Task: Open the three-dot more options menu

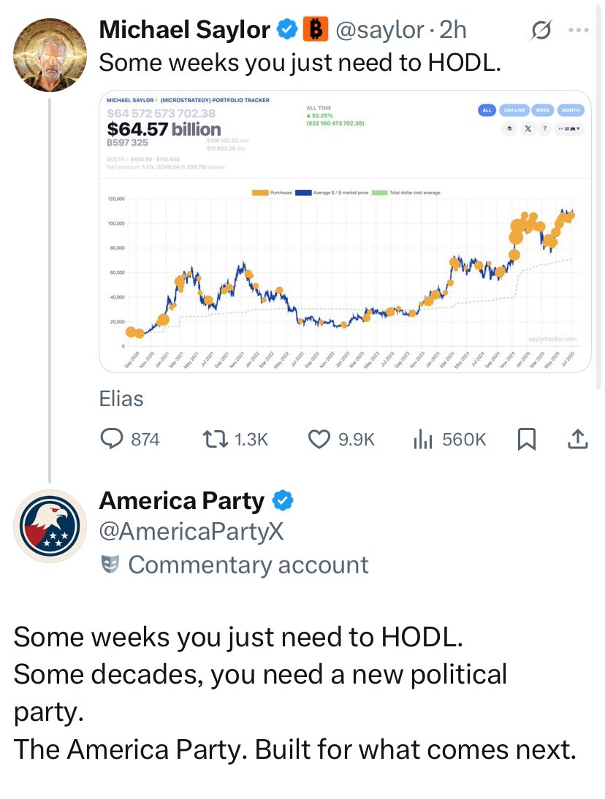Action: tap(579, 30)
